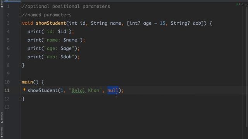
Task: Click the optional positional parameters comment
Action: 66,7
